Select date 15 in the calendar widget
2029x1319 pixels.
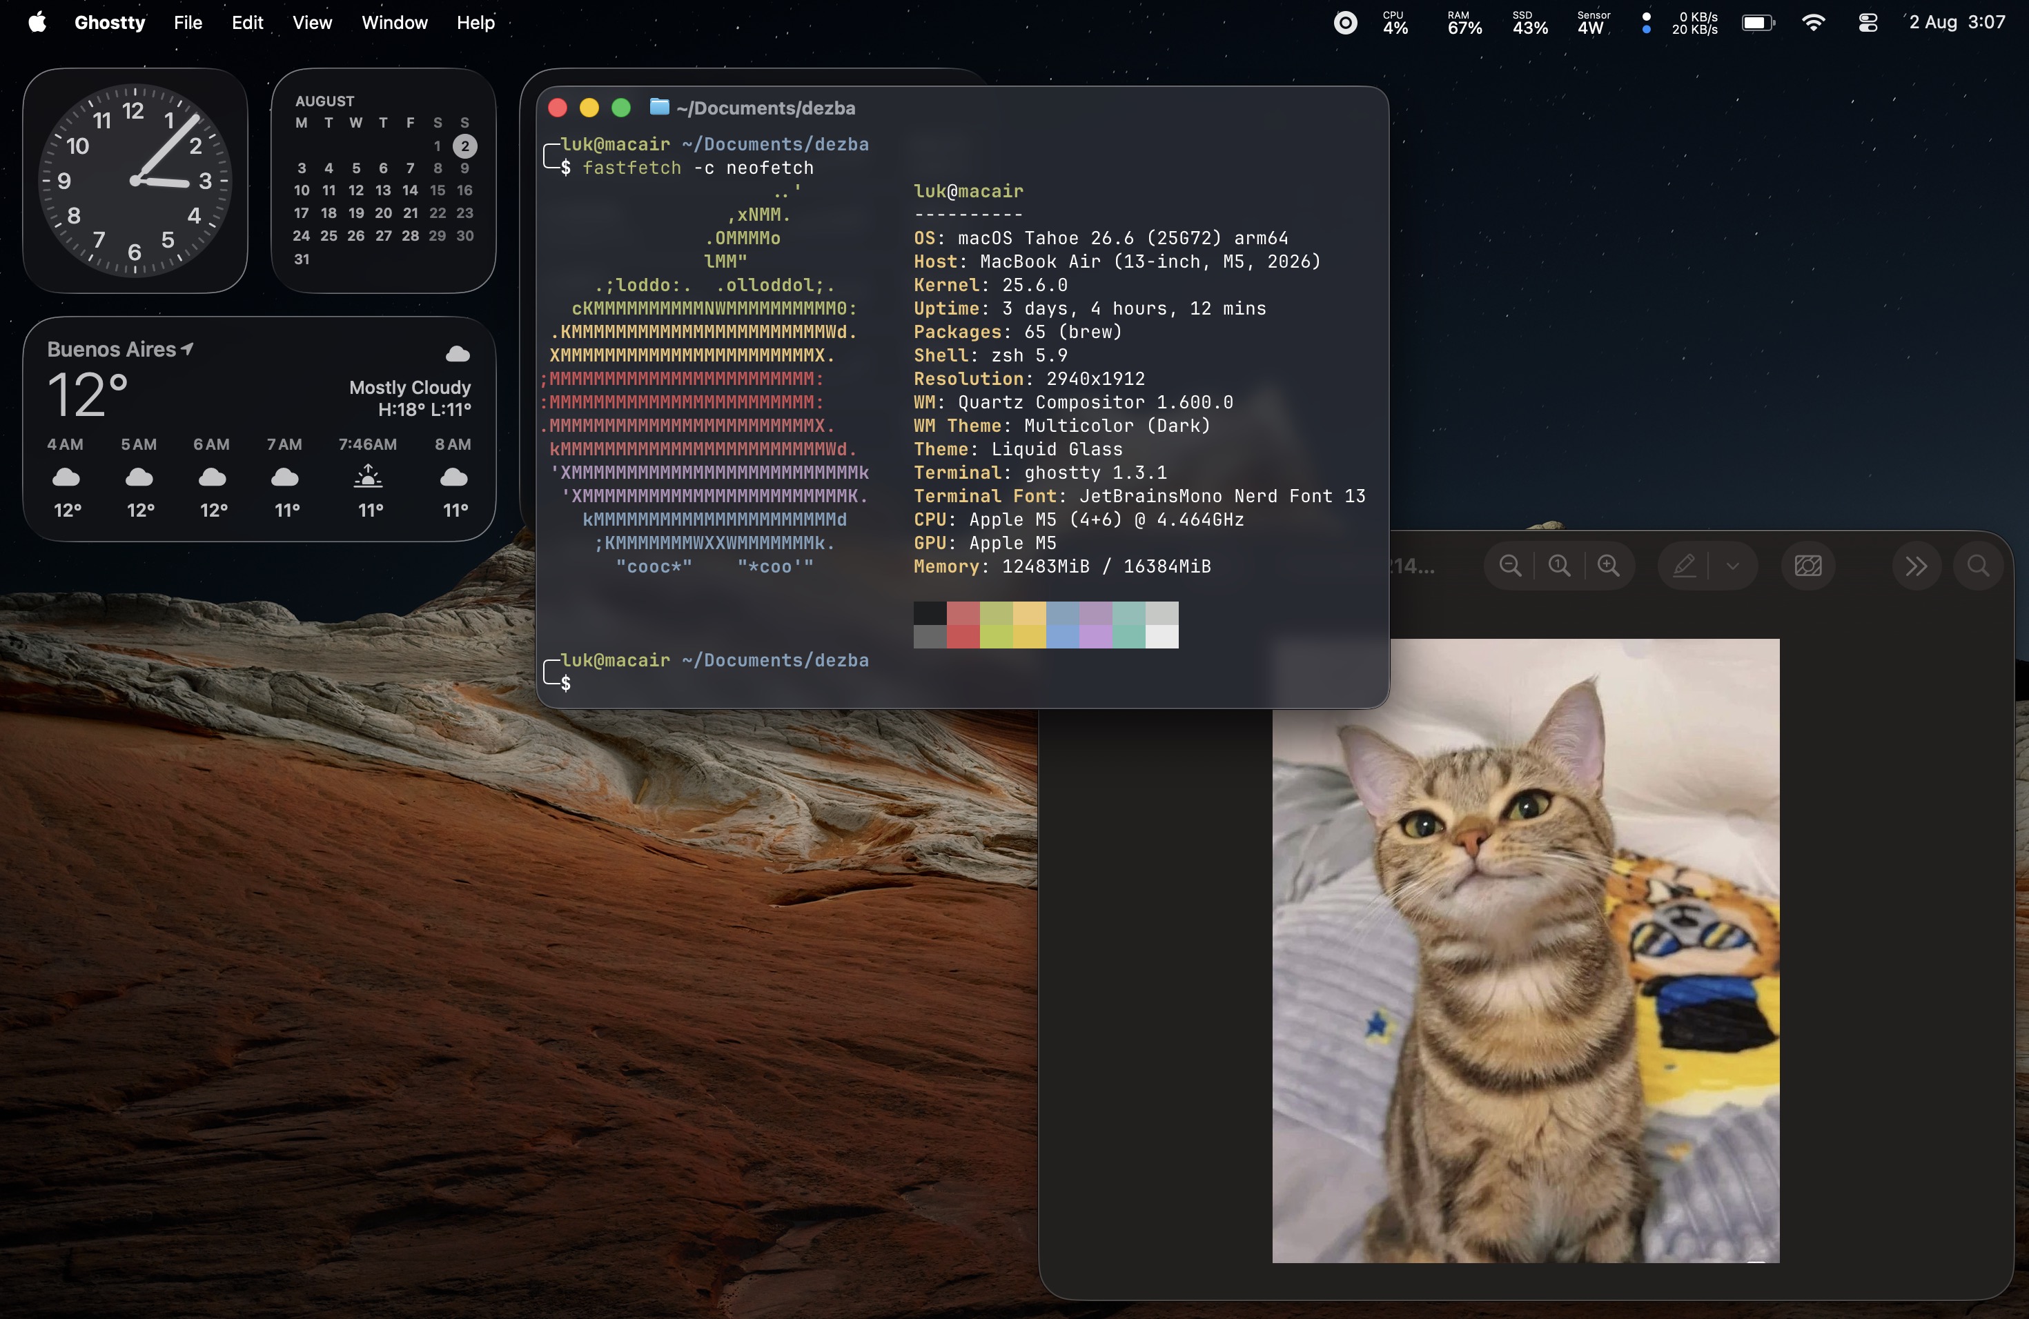coord(438,190)
